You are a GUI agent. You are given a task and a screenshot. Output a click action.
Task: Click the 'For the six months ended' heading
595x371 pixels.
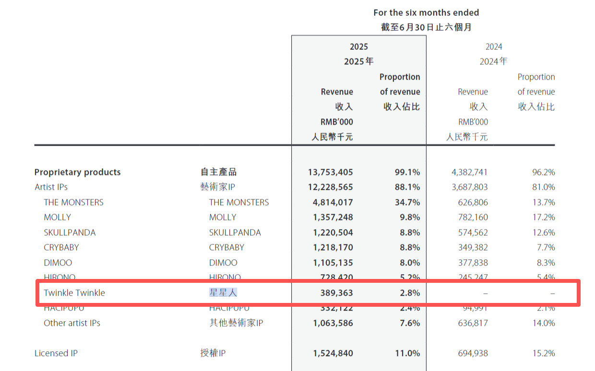click(426, 12)
